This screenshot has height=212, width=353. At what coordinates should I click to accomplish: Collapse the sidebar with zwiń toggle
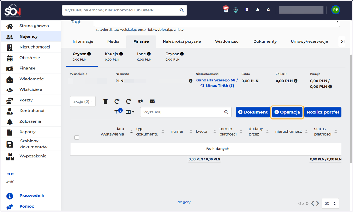10,177
